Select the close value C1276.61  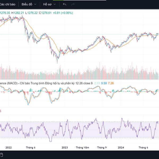click(45, 13)
